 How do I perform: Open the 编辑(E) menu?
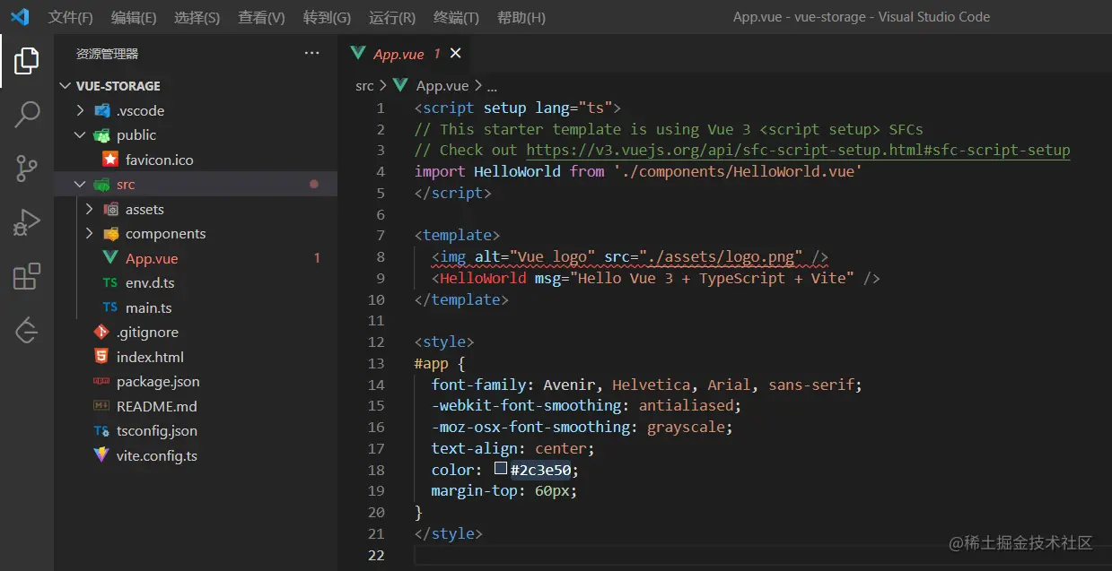tap(134, 17)
